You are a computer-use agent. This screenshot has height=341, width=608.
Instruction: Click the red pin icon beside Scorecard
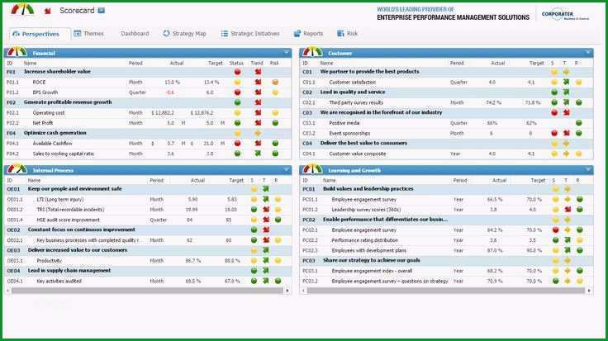coord(48,11)
